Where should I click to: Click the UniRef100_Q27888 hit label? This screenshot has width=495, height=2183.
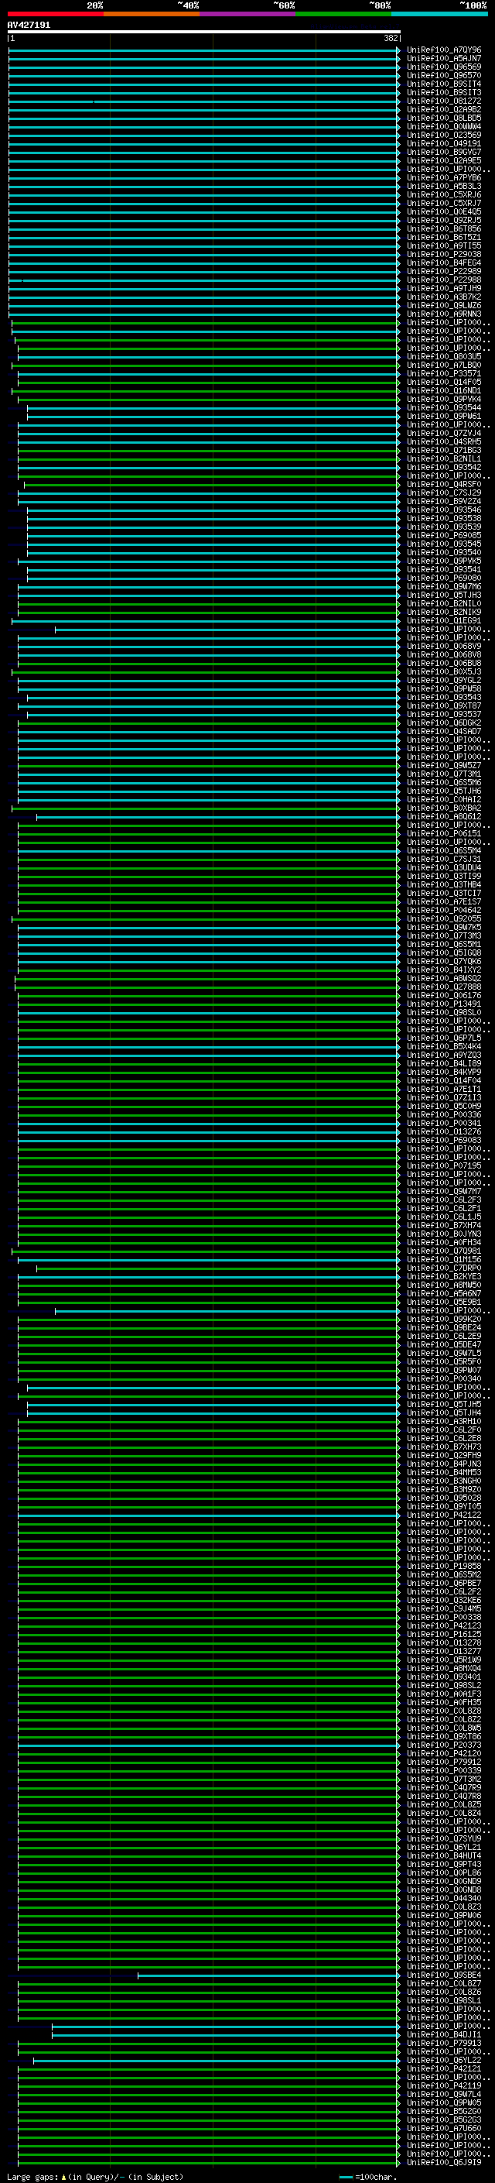[443, 987]
